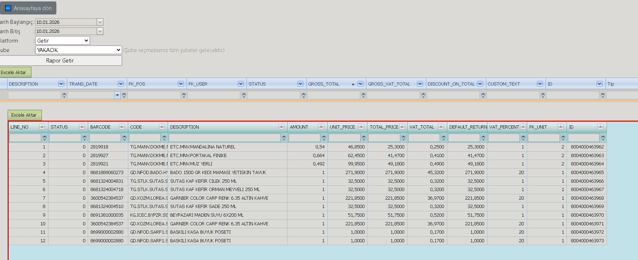
Task: Open LINE_NO column header menu icon
Action: [x=42, y=127]
